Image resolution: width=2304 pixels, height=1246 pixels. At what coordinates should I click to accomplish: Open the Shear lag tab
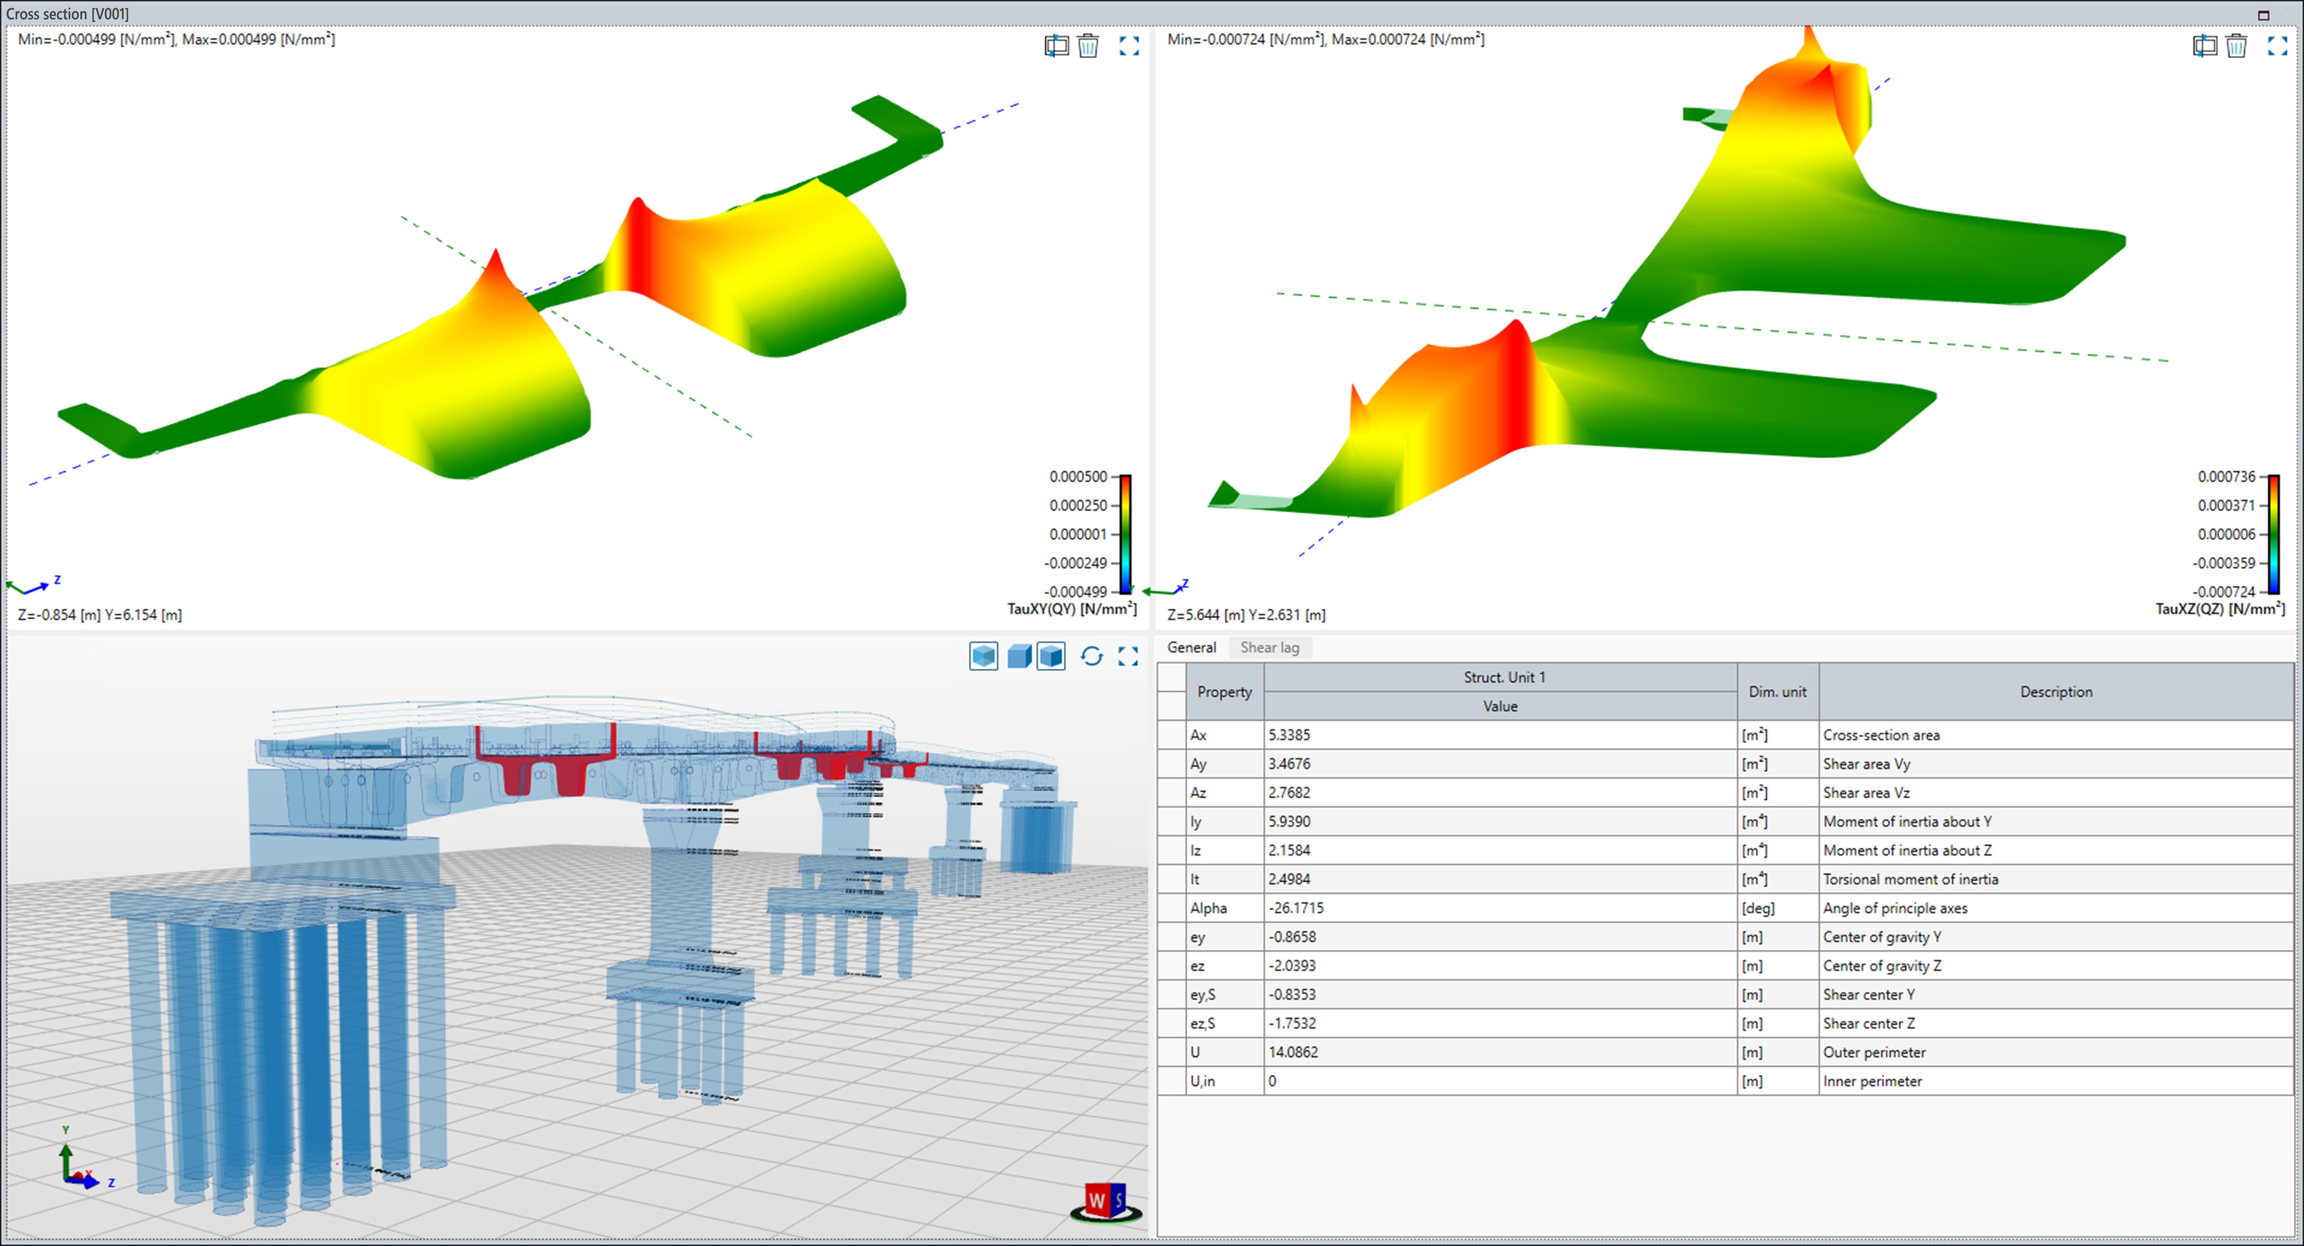click(1269, 647)
